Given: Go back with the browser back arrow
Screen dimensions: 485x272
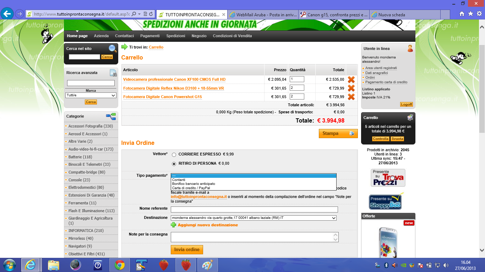Looking at the screenshot, I should point(7,14).
